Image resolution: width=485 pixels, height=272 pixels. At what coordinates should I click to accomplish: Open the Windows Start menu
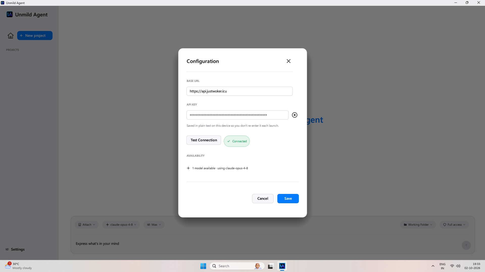203,266
